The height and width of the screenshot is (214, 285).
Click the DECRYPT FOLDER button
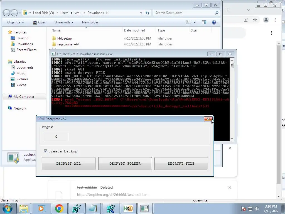(125, 164)
